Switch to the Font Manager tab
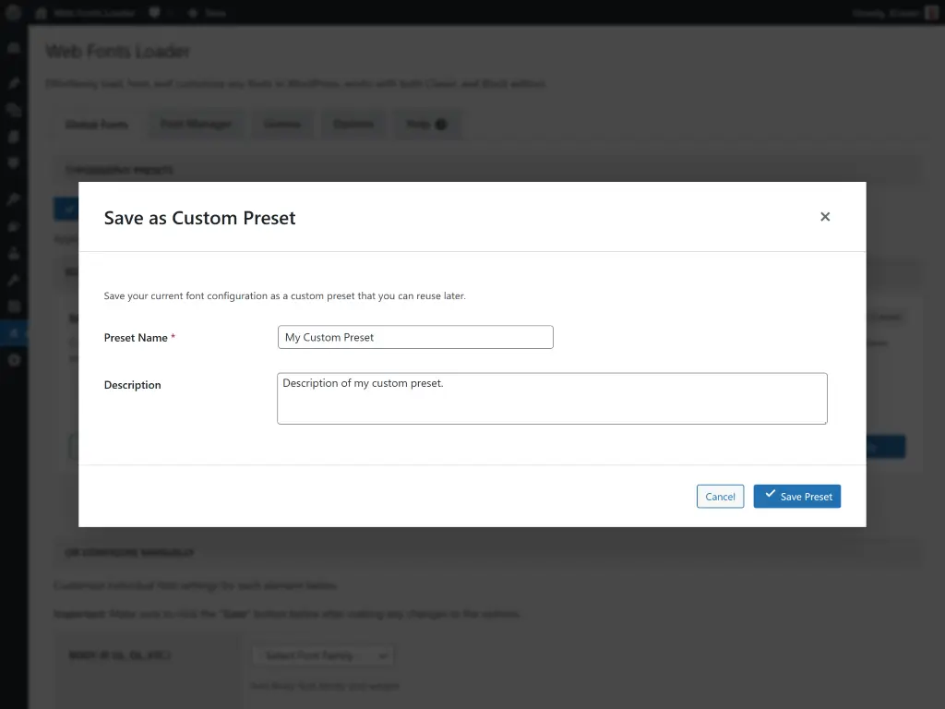Image resolution: width=945 pixels, height=709 pixels. click(x=196, y=124)
